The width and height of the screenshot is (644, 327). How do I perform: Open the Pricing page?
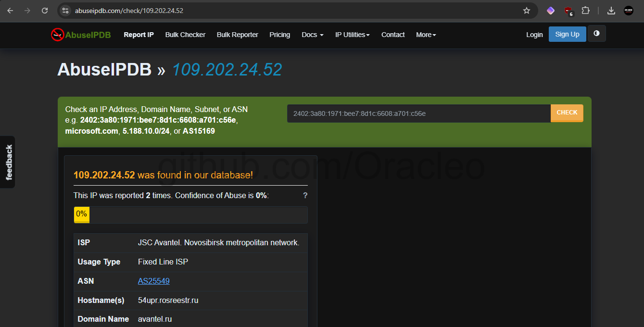click(x=280, y=35)
